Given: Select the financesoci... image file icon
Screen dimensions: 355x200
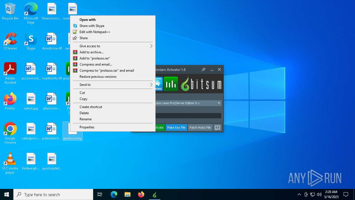Looking at the screenshot, I should pyautogui.click(x=52, y=12).
